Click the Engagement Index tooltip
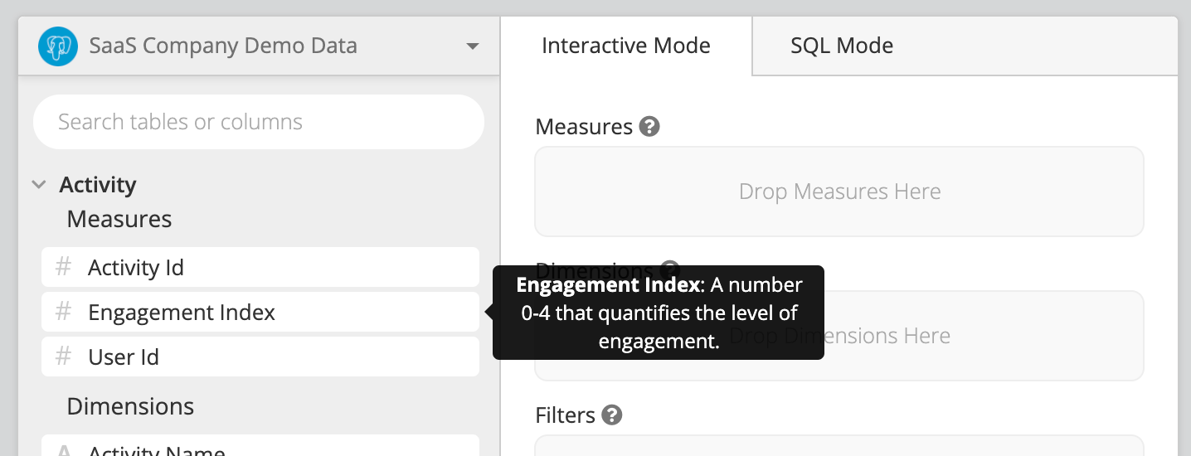Image resolution: width=1191 pixels, height=456 pixels. pyautogui.click(x=659, y=313)
